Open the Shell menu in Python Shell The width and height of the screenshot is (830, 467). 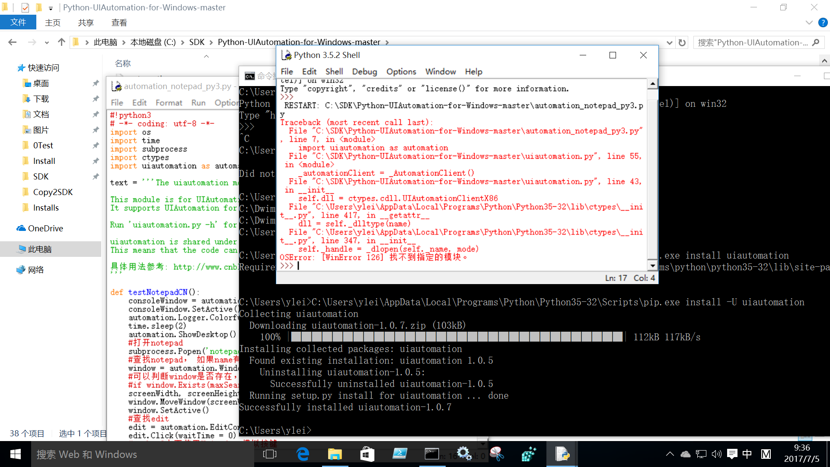pyautogui.click(x=334, y=72)
